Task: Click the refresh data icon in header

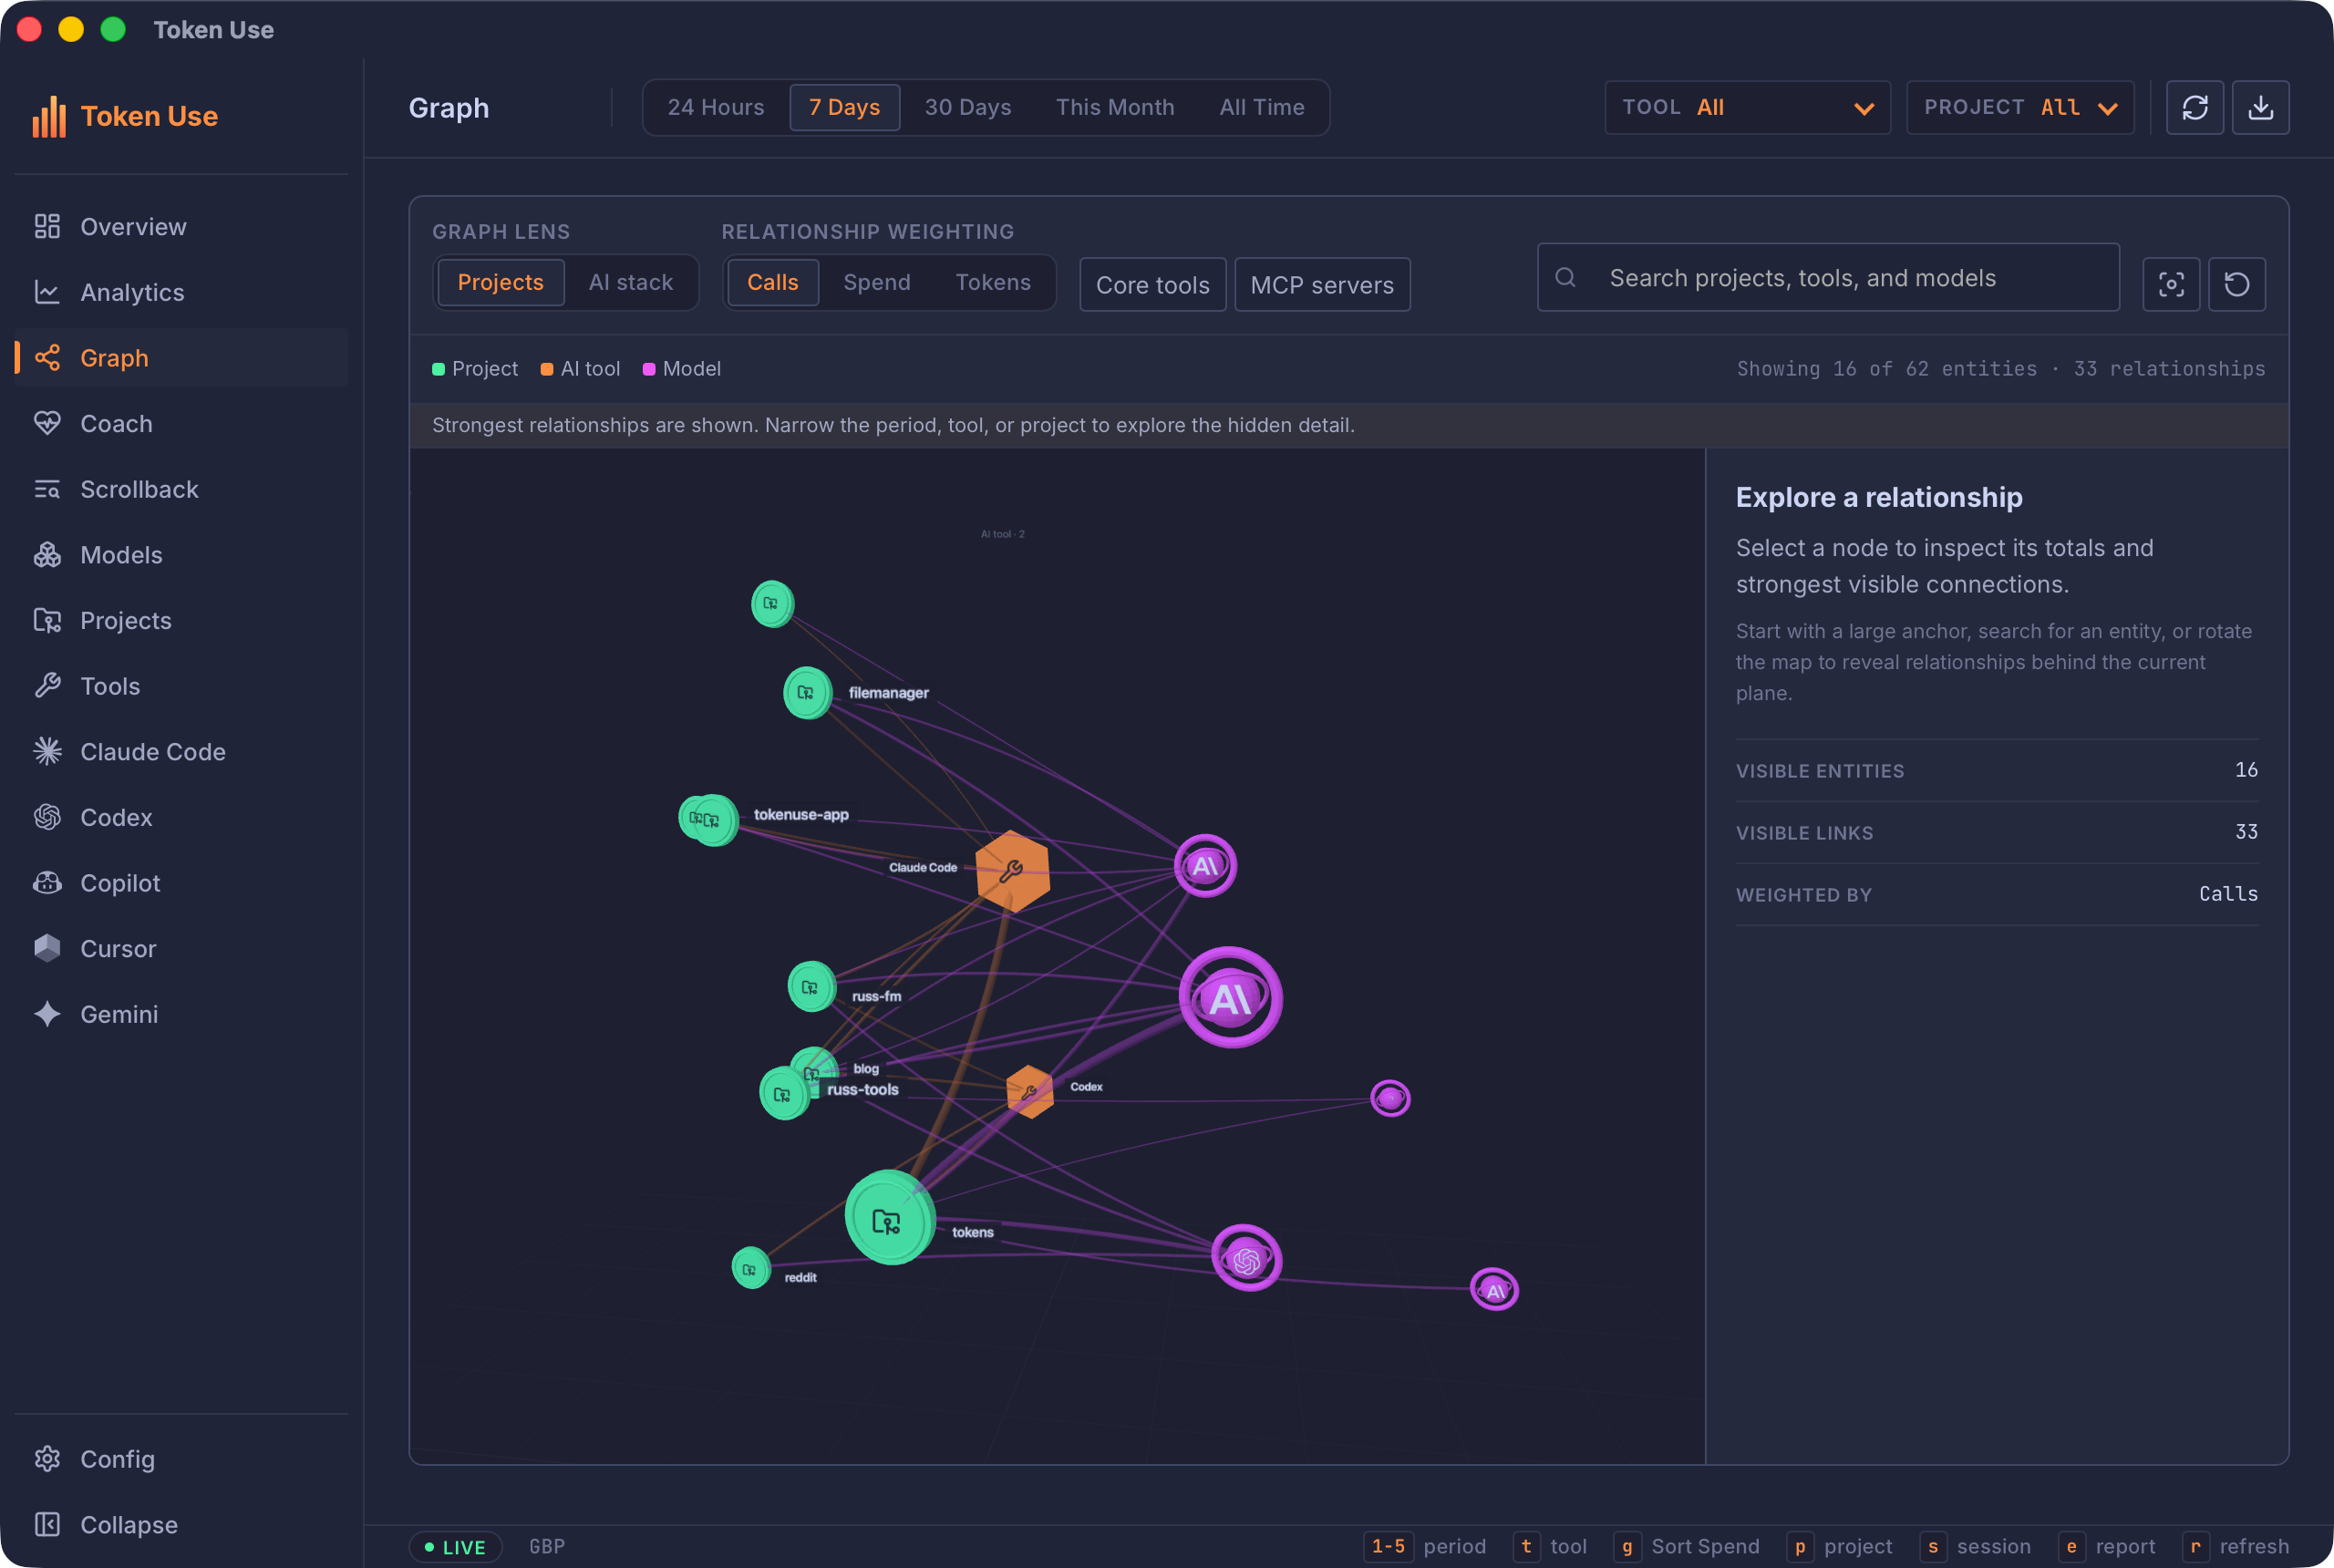Action: click(2194, 107)
